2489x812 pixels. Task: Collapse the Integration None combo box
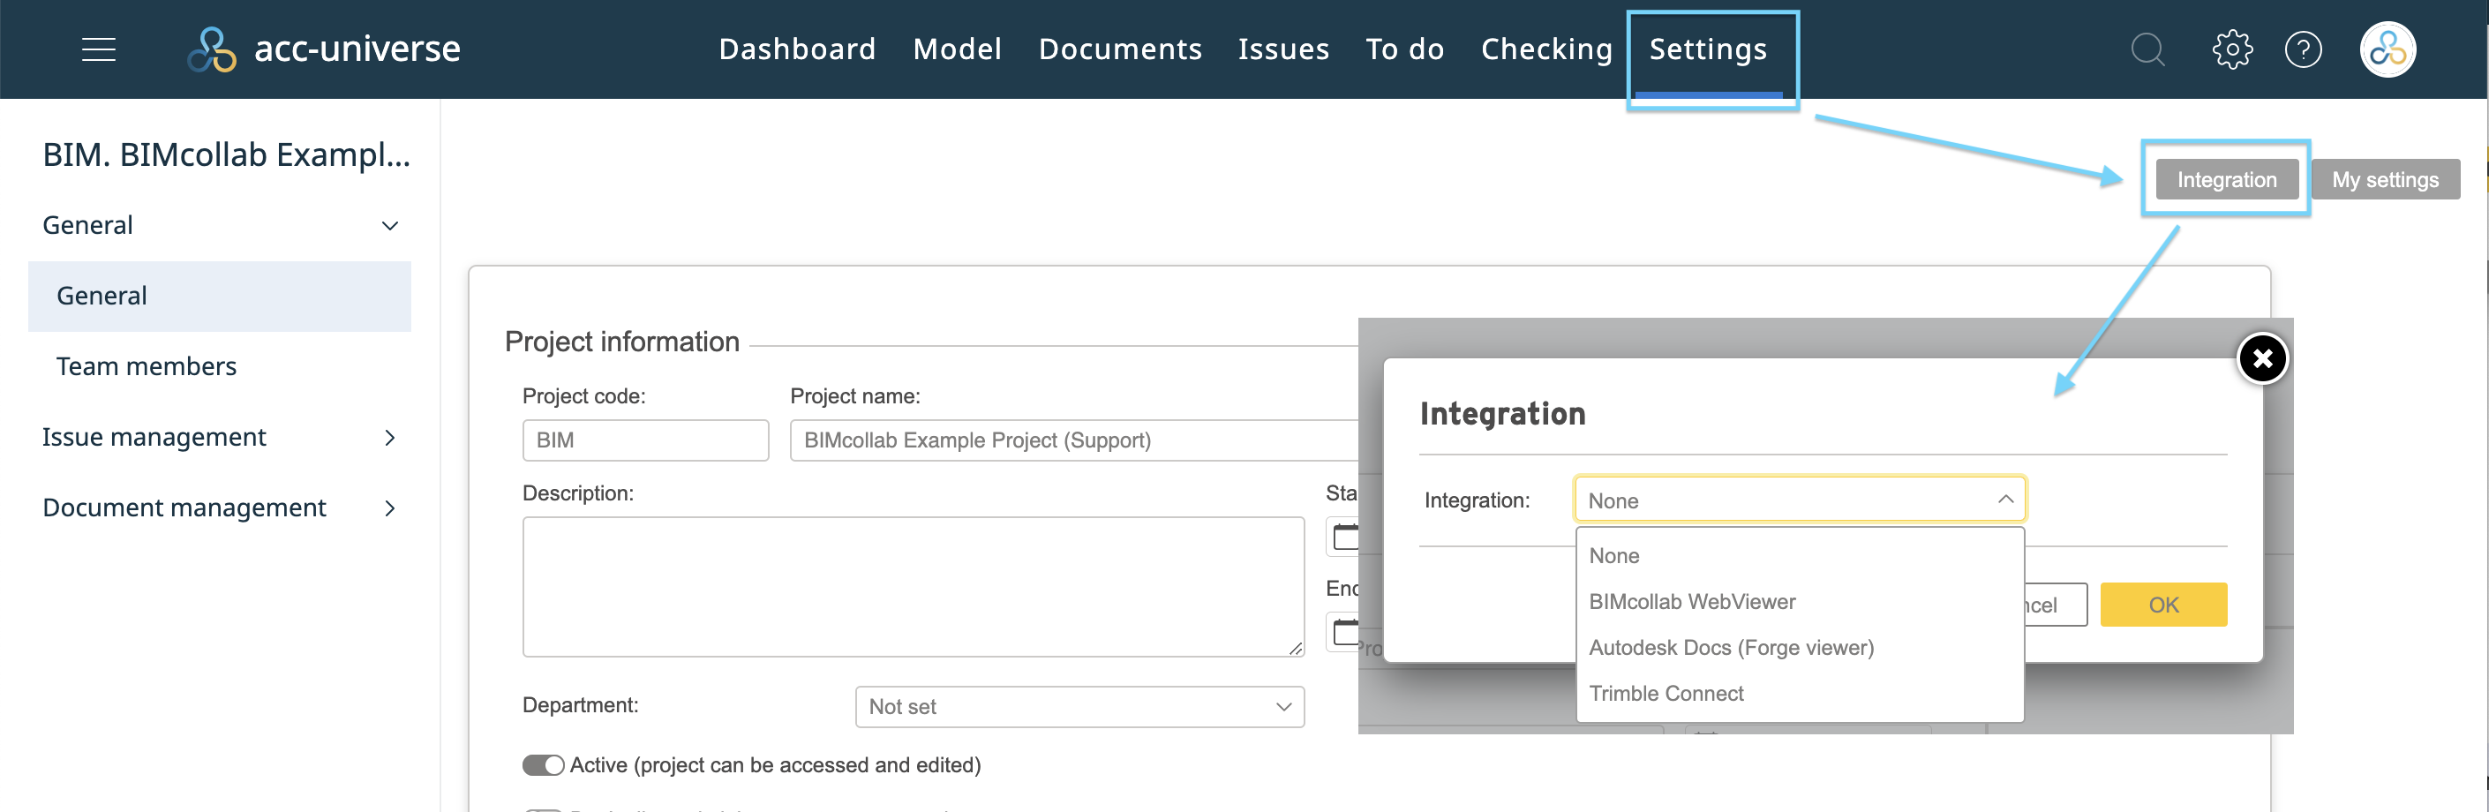(x=1799, y=500)
